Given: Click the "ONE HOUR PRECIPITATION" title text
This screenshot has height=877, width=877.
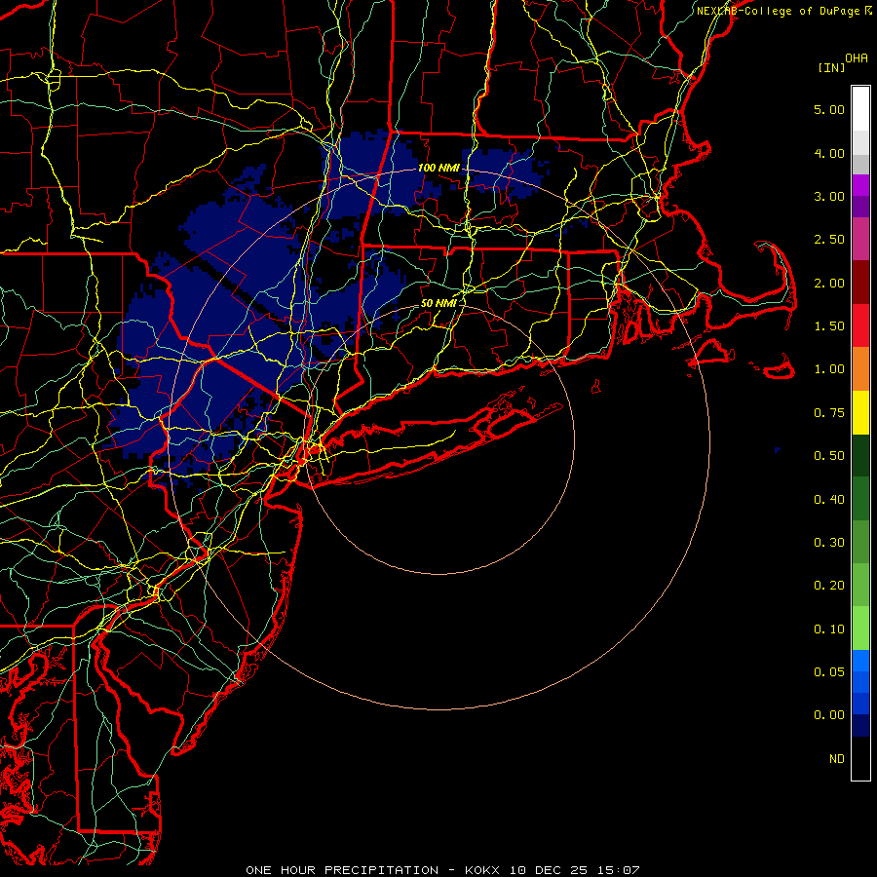Looking at the screenshot, I should 342,870.
